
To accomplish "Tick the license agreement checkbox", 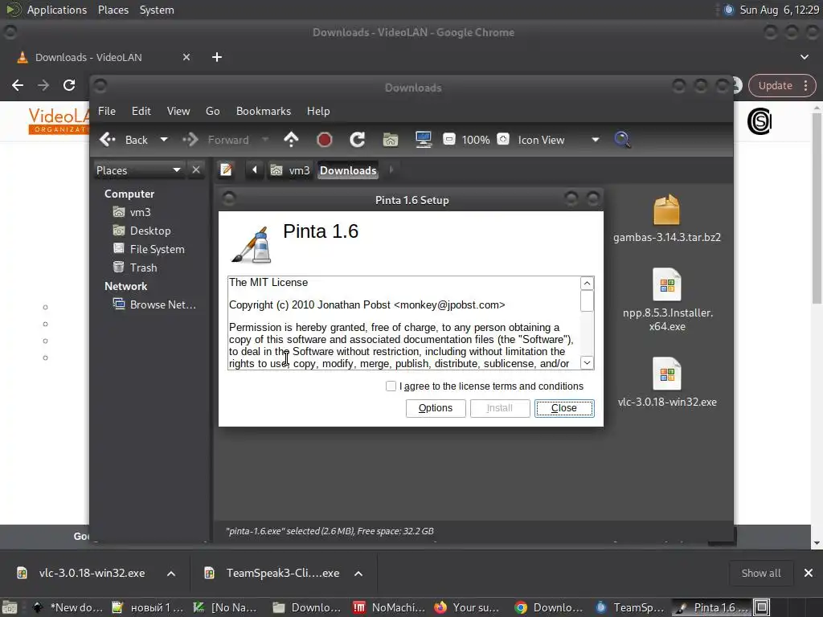I will [x=391, y=386].
